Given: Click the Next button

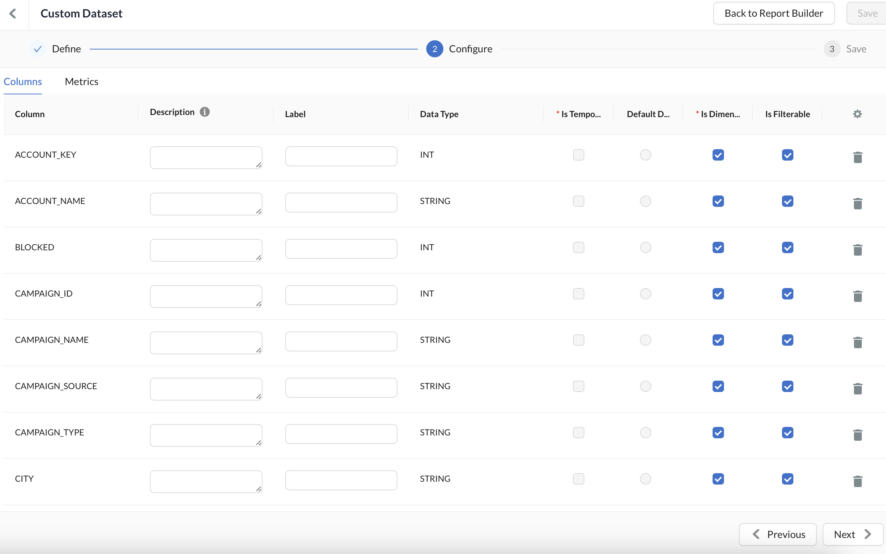Looking at the screenshot, I should [852, 534].
